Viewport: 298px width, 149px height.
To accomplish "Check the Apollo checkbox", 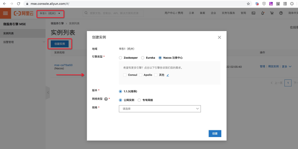I will coord(141,75).
